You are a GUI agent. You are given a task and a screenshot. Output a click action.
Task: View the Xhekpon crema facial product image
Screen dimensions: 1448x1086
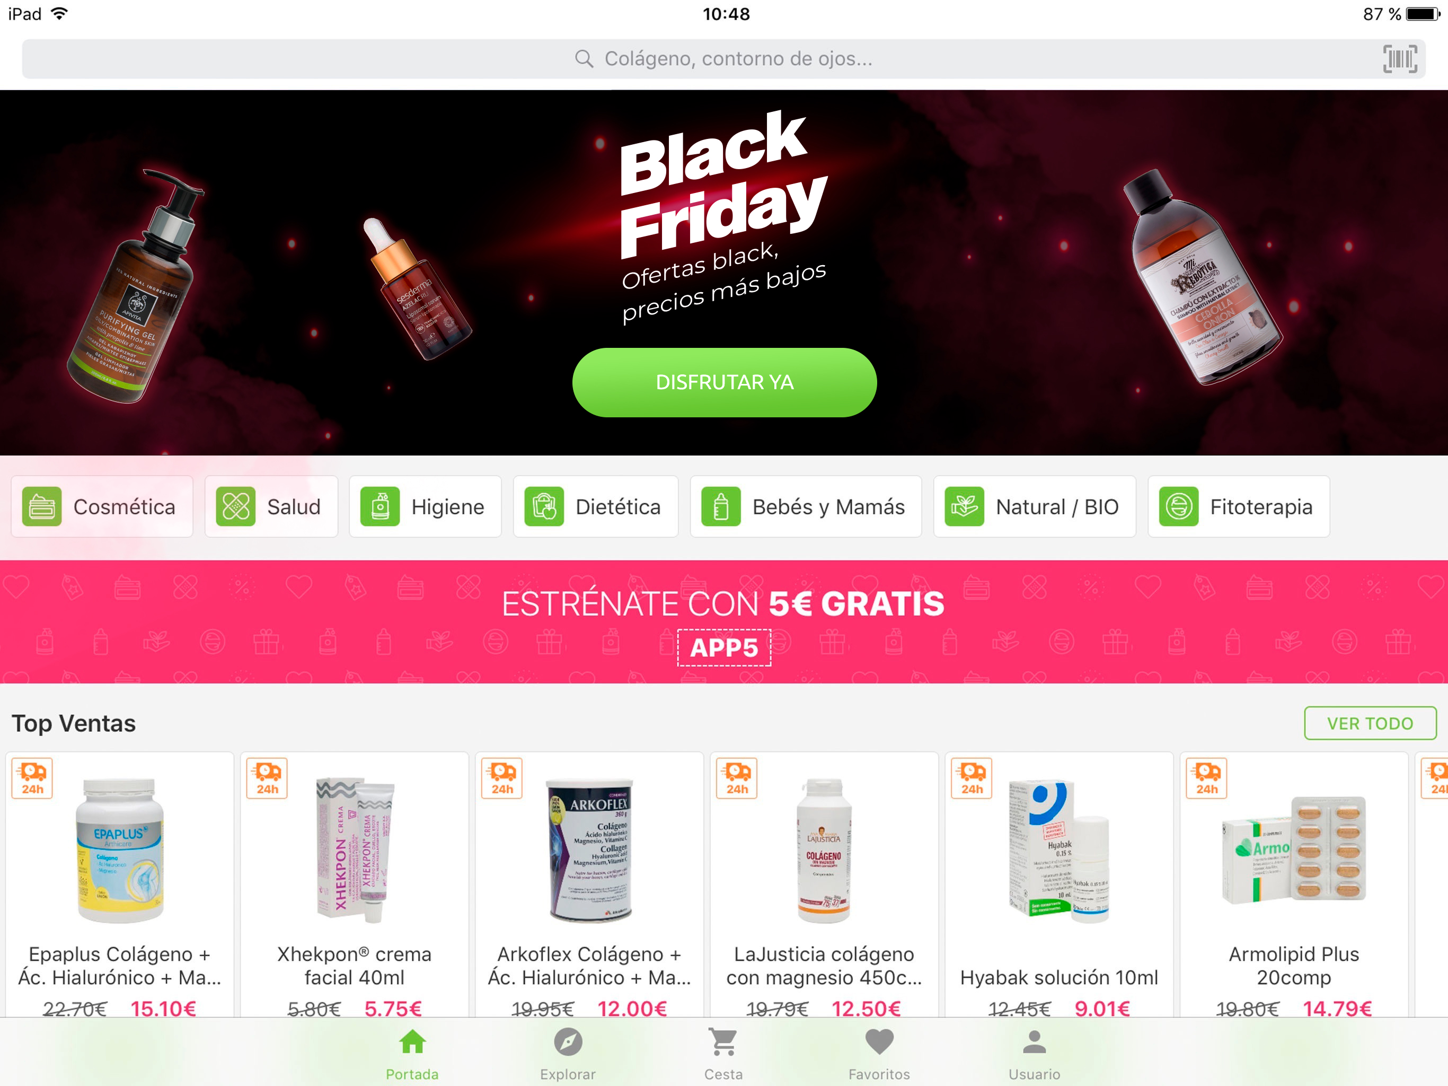(x=355, y=850)
